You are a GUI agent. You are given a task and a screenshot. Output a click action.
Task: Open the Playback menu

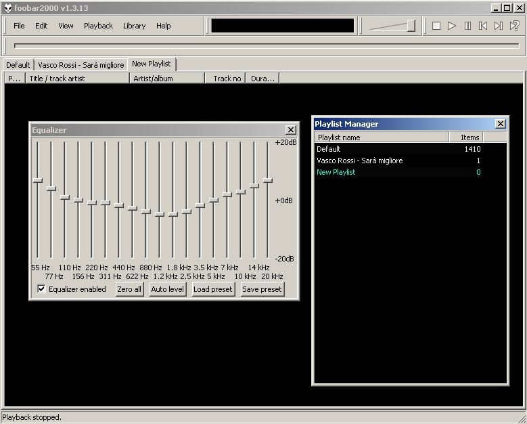(98, 26)
